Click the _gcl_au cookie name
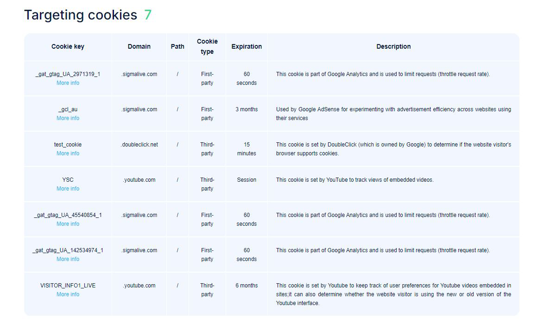The image size is (544, 325). coord(68,109)
